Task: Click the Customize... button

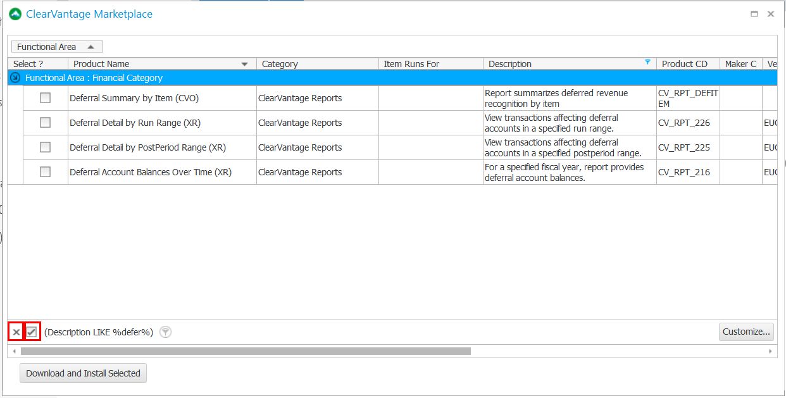Action: coord(746,332)
